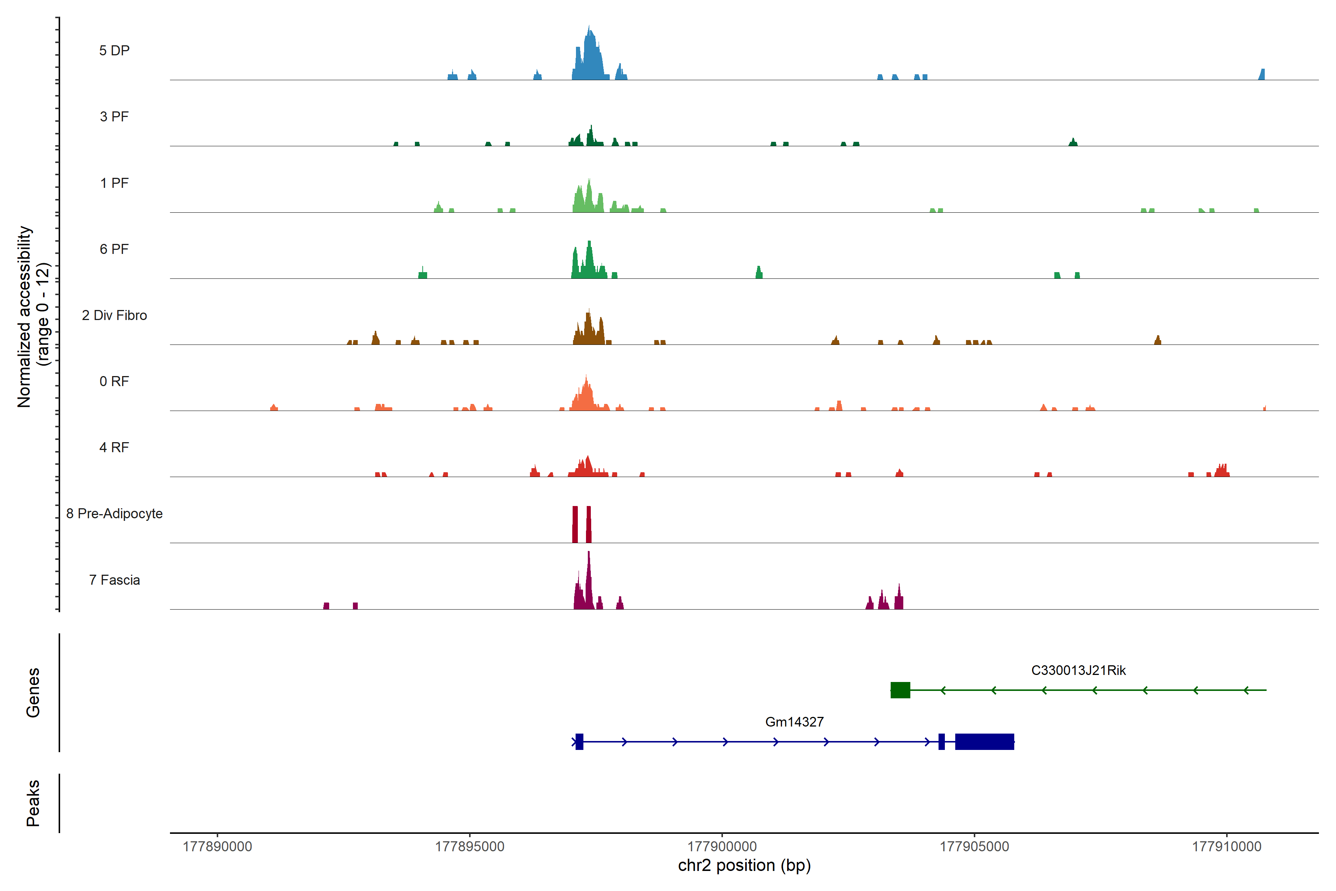The image size is (1336, 891).
Task: Select the 2 Div Fibro label
Action: pos(114,315)
